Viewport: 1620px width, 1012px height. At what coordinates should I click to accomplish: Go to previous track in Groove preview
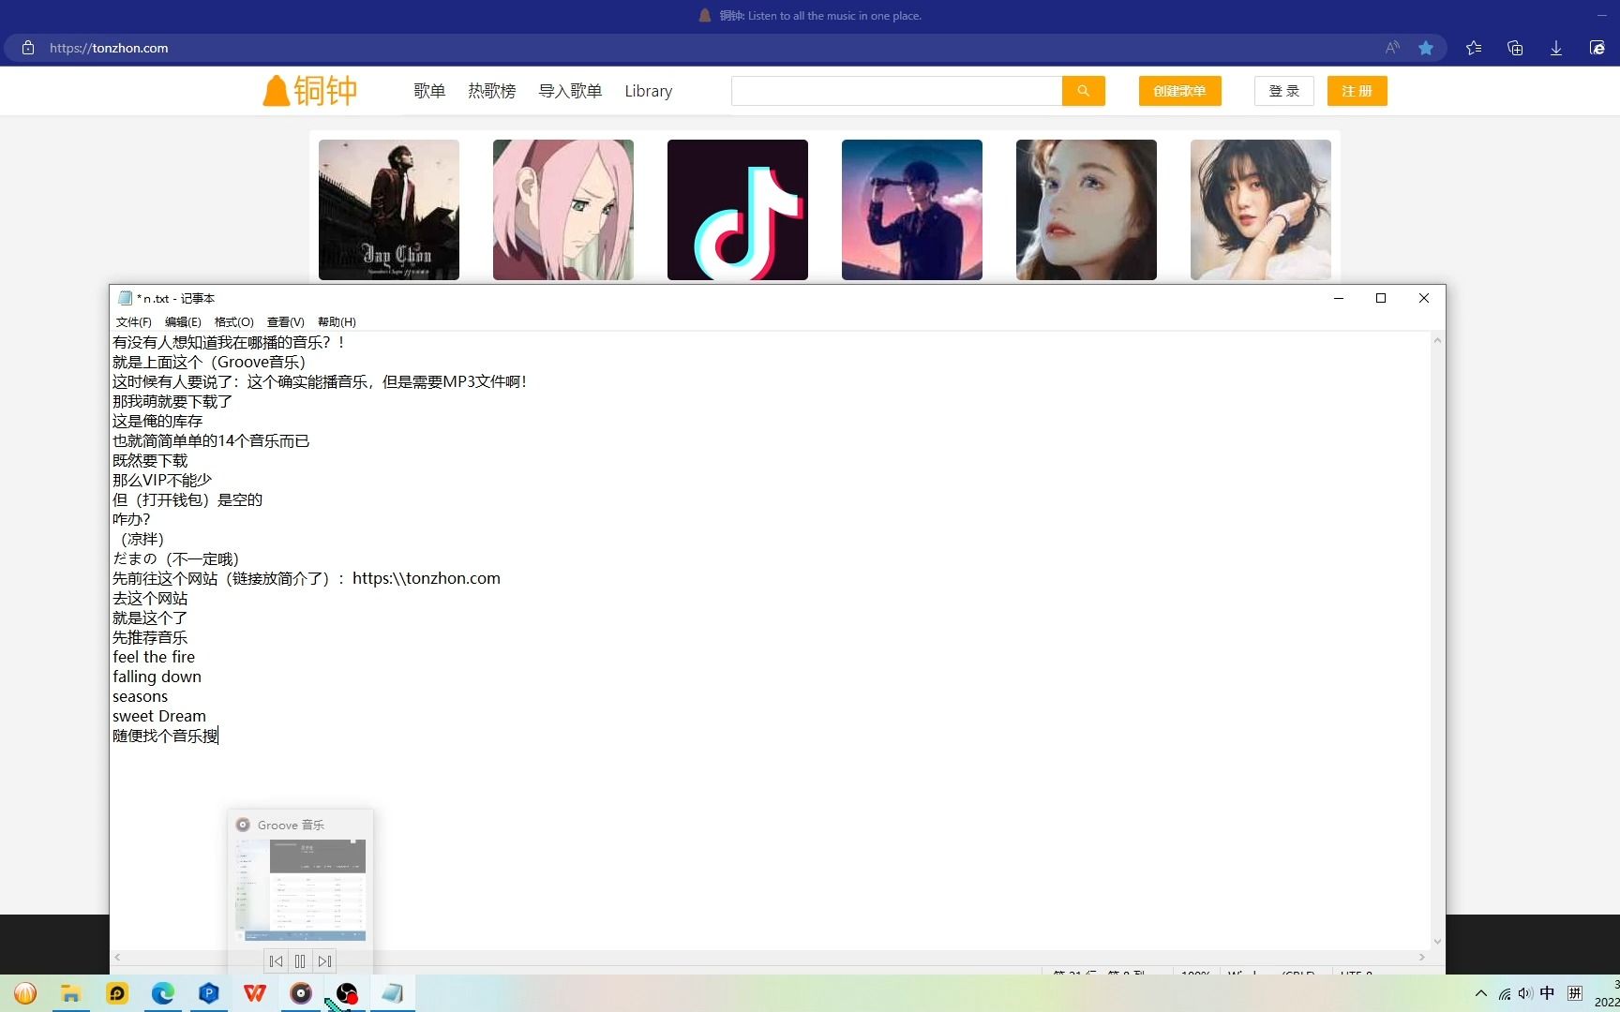[276, 961]
